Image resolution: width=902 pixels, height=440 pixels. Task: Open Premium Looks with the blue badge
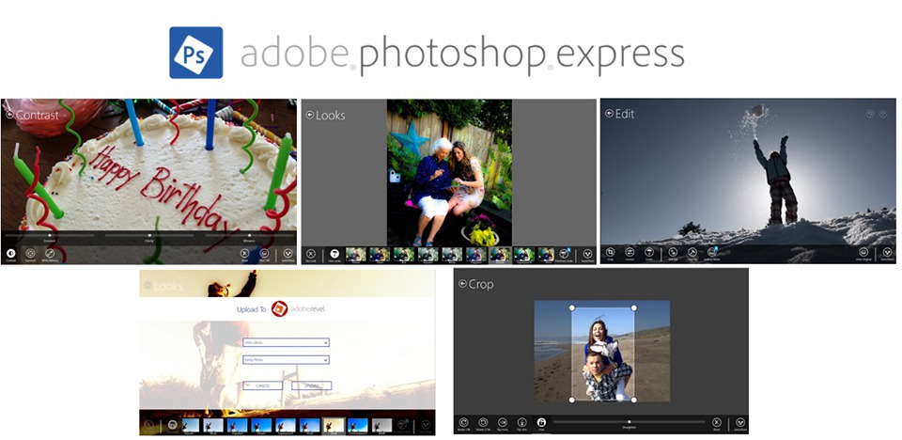coord(565,254)
